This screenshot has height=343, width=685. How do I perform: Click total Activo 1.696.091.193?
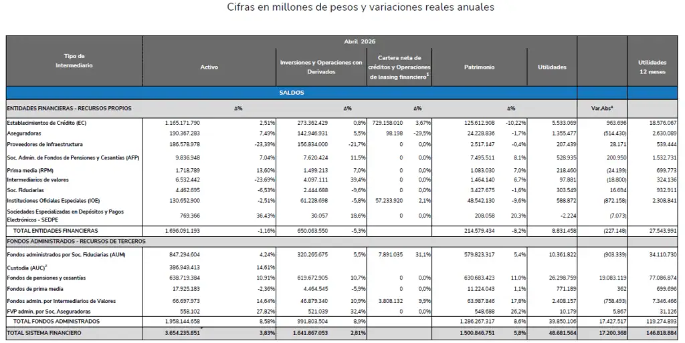(x=182, y=231)
